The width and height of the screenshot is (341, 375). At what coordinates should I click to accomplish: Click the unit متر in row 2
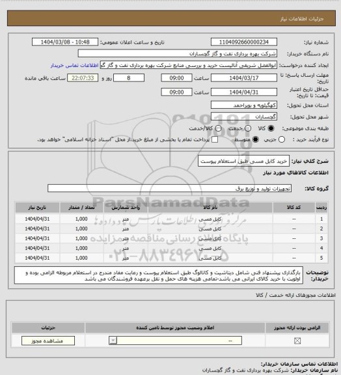coord(126,229)
